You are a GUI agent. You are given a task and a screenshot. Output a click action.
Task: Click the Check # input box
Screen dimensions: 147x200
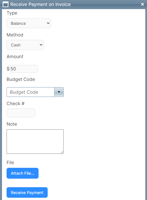point(21,113)
